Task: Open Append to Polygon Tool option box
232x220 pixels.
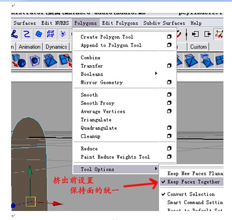Action: click(169, 45)
